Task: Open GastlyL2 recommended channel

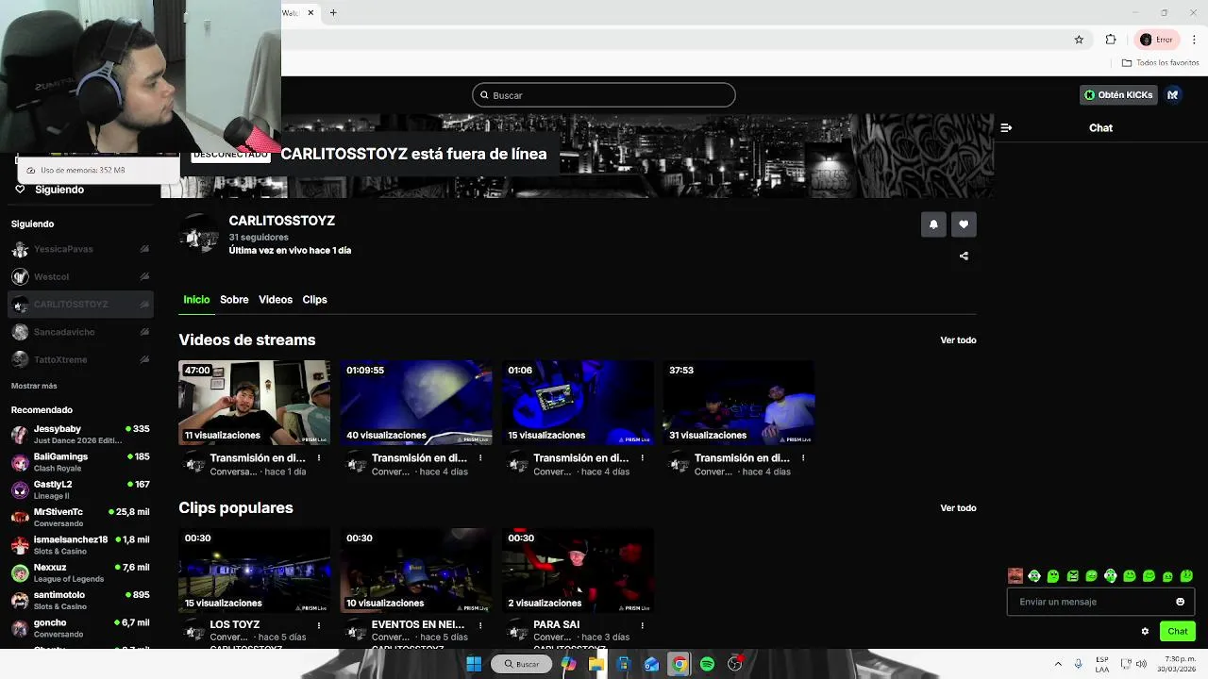Action: click(80, 489)
